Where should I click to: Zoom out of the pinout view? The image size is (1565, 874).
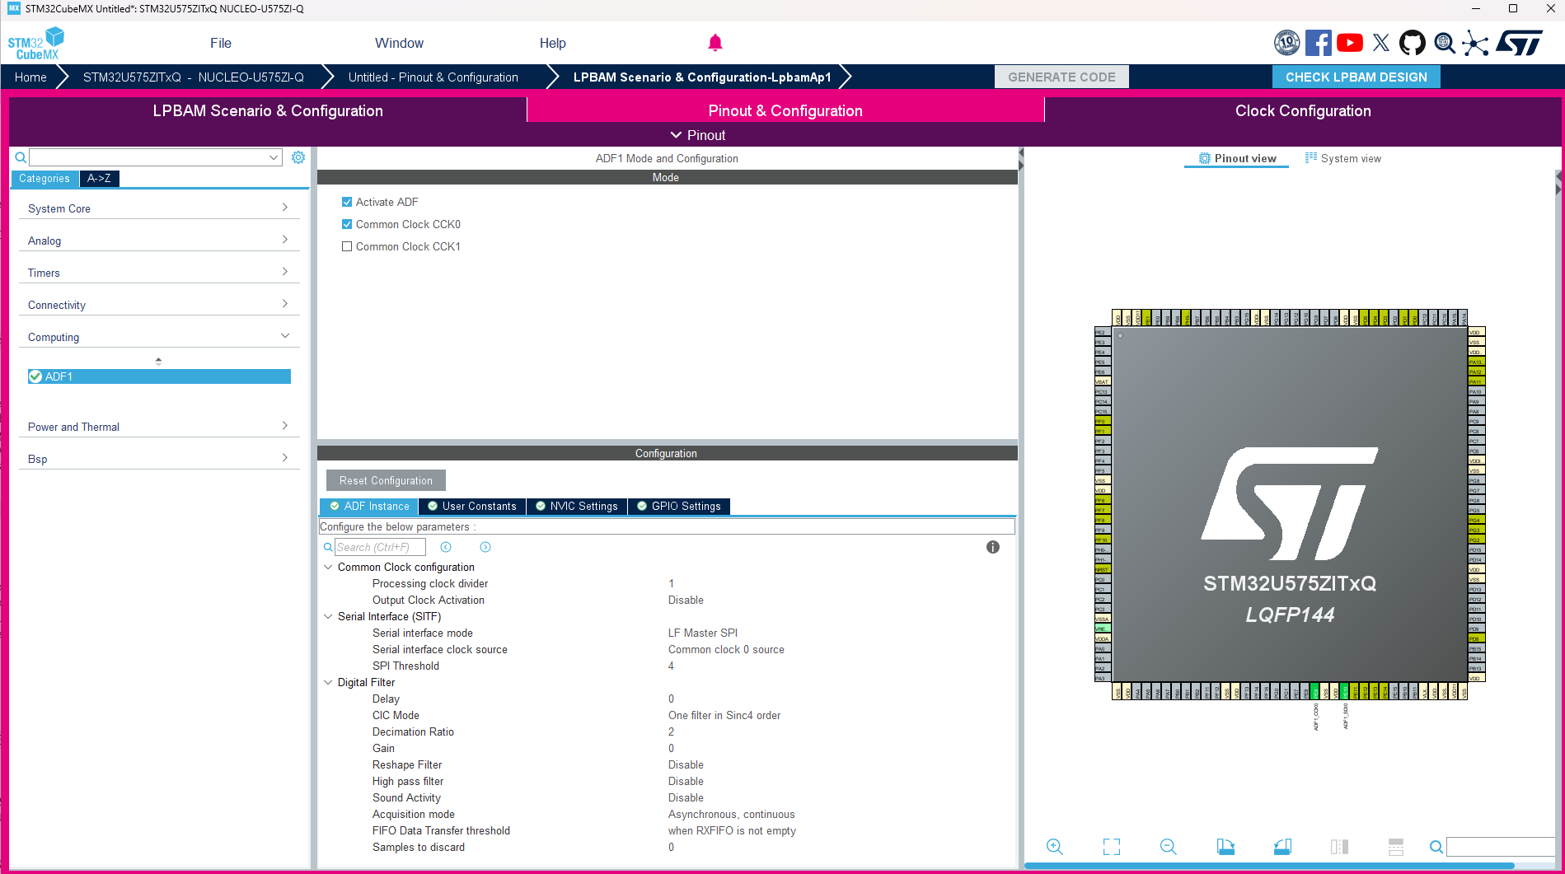pos(1167,846)
